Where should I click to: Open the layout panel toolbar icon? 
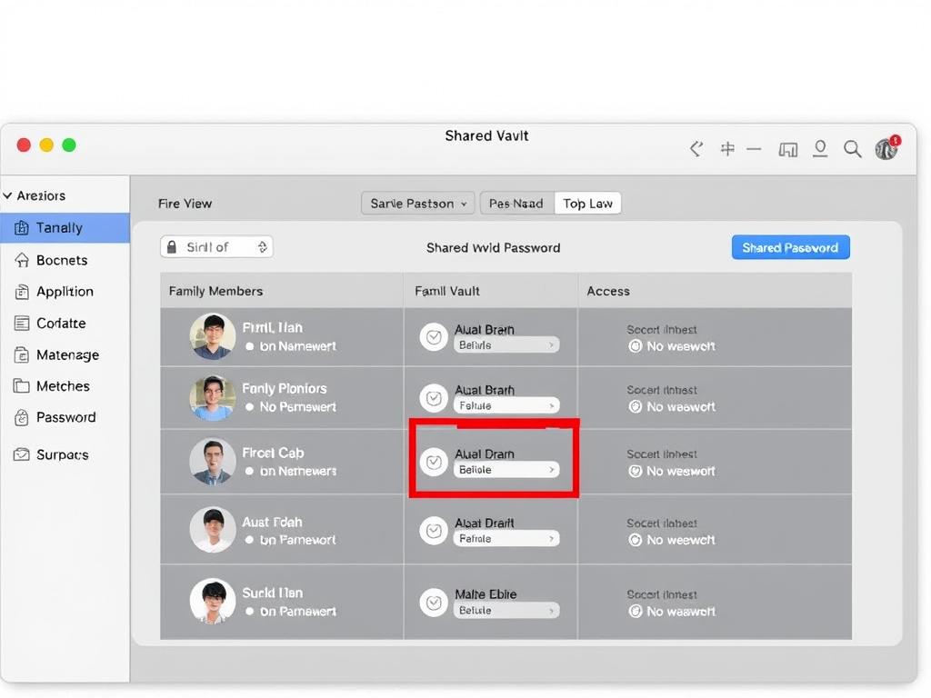point(788,150)
